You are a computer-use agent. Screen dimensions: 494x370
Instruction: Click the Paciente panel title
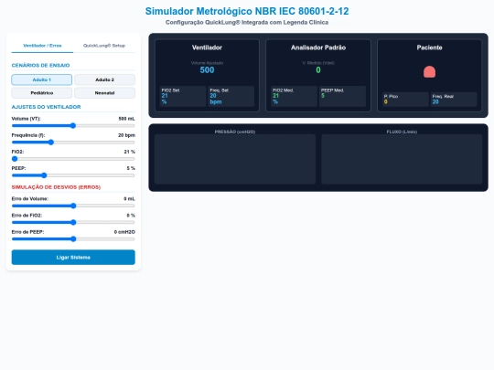pyautogui.click(x=429, y=48)
